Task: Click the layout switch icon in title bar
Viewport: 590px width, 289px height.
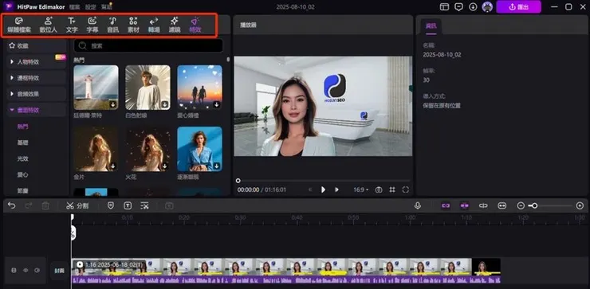Action: click(444, 6)
